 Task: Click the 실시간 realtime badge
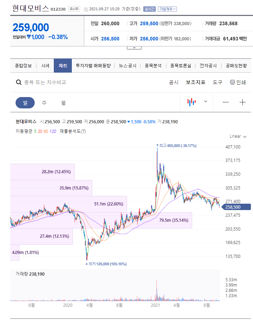click(149, 9)
